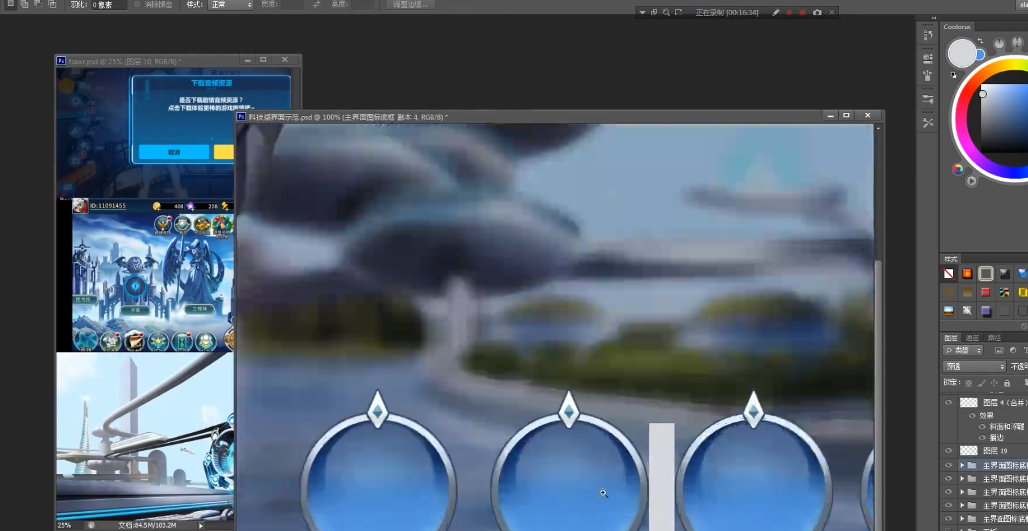1028x531 pixels.
Task: Apply the no-style red slash swatch
Action: click(x=949, y=274)
